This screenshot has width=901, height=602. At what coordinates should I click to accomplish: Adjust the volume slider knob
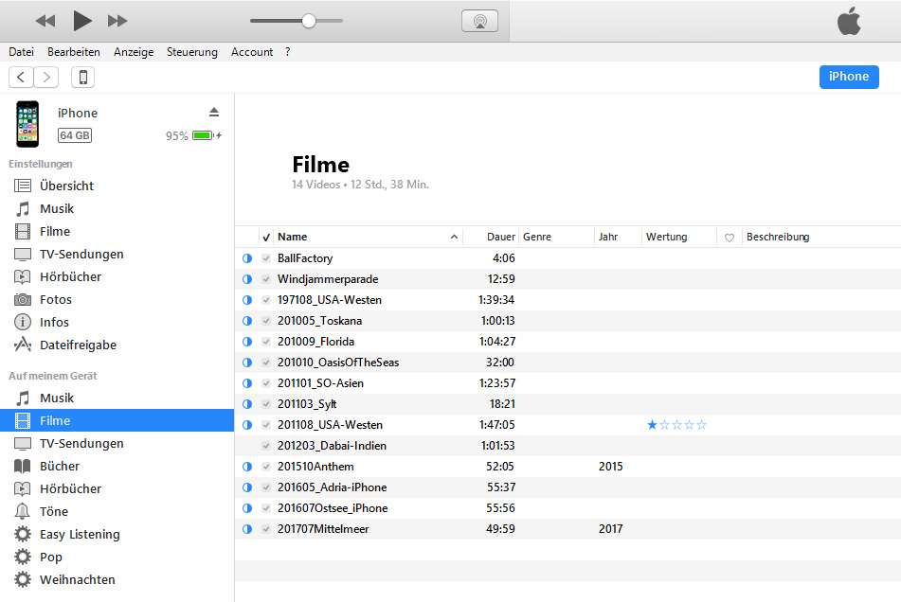pyautogui.click(x=309, y=21)
